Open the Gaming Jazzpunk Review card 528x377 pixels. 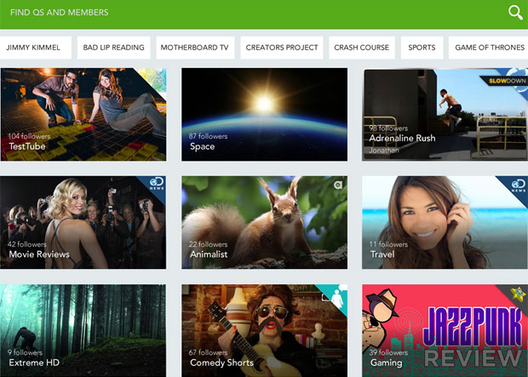445,330
